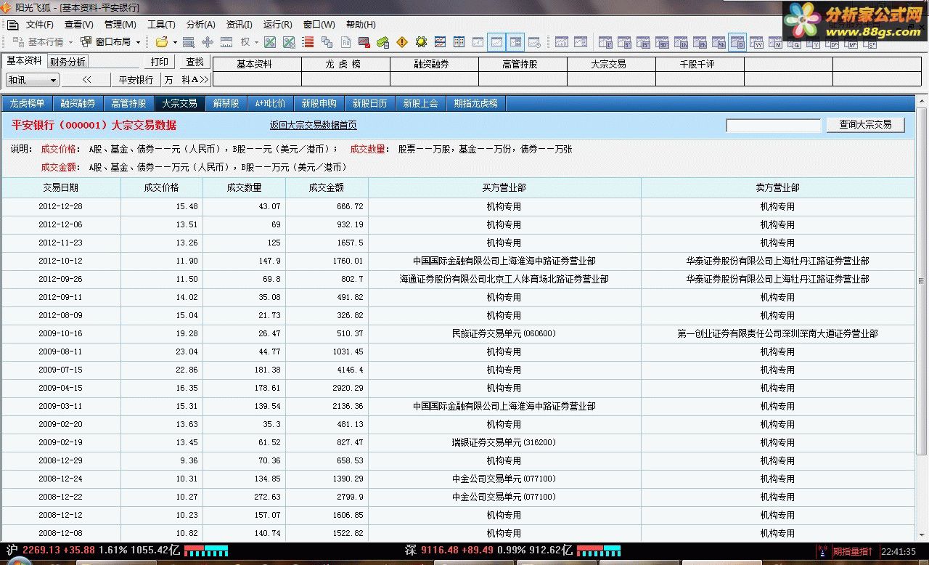Click the << previous stock button
Viewport: 929px width, 565px height.
click(87, 80)
